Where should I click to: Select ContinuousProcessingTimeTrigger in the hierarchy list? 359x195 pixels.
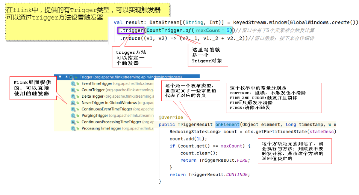(111, 122)
